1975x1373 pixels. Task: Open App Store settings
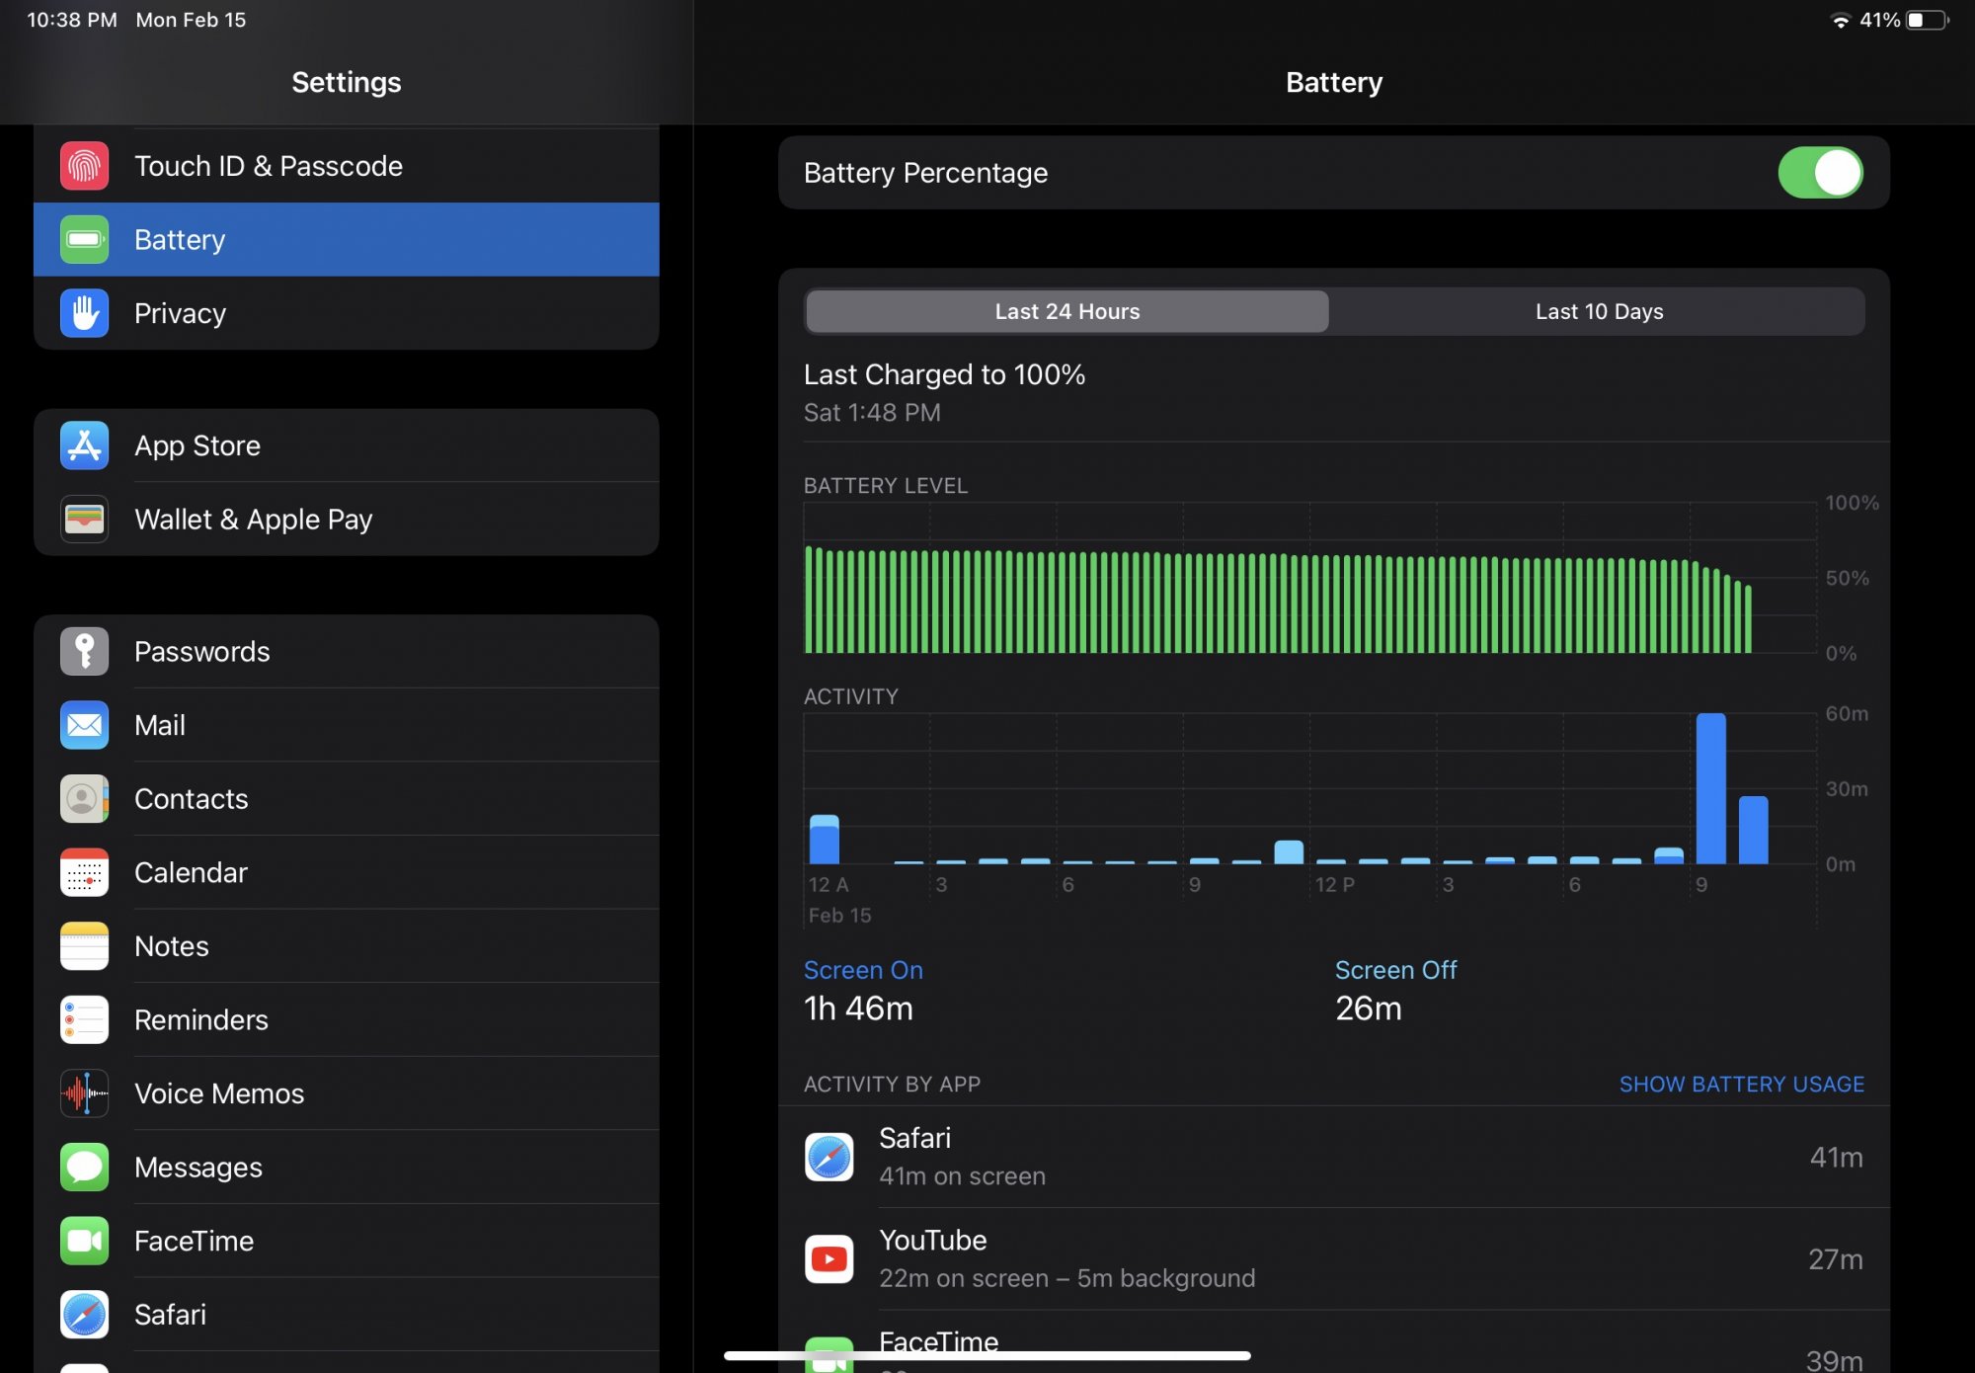(347, 444)
